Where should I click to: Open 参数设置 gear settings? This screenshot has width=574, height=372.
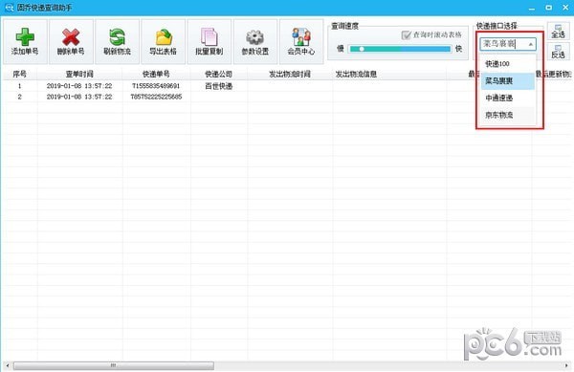(x=255, y=41)
